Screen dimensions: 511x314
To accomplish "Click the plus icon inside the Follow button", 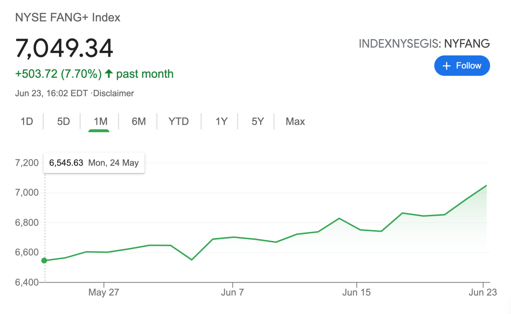I will tap(446, 66).
